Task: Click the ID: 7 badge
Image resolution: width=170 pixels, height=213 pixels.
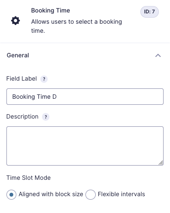Action: (x=149, y=12)
